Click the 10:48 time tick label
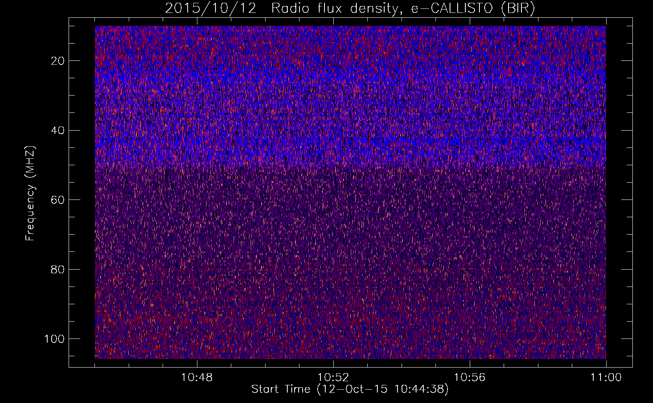Viewport: 653px width, 403px height. coord(197,378)
